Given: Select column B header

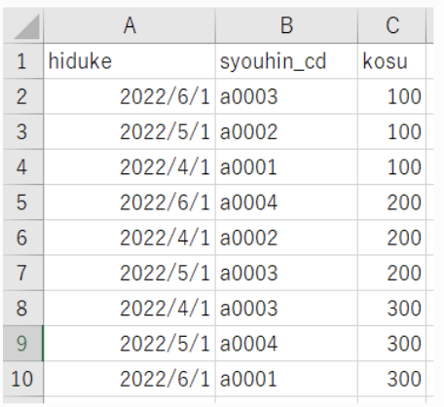Looking at the screenshot, I should (286, 25).
